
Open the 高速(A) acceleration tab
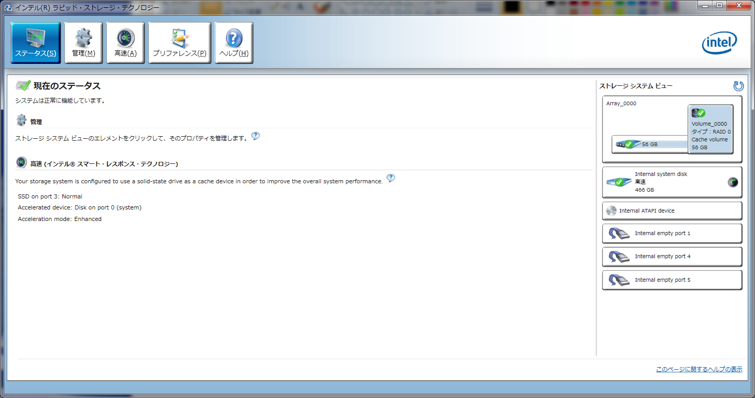point(125,43)
